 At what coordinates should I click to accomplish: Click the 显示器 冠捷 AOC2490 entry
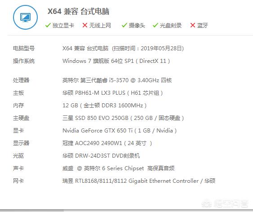(107, 143)
